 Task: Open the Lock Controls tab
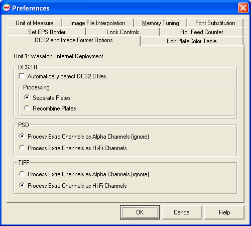point(123,32)
